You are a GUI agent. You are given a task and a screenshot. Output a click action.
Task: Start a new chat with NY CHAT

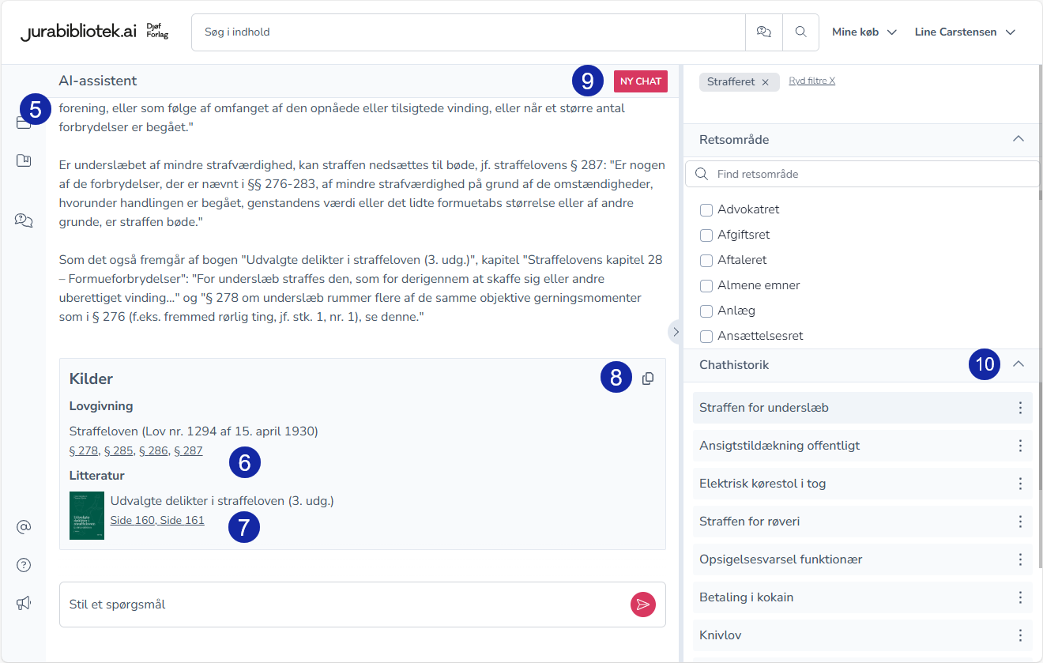[640, 81]
